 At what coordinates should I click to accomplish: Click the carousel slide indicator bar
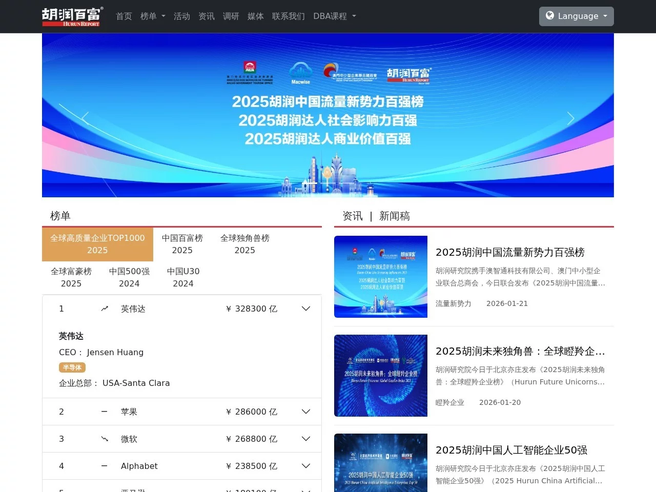pos(310,183)
